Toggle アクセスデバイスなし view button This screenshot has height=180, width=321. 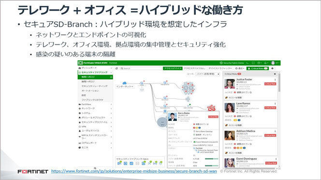pyautogui.click(x=194, y=68)
